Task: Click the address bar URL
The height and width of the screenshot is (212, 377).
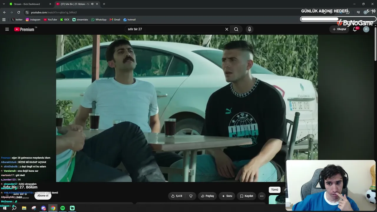Action: (x=54, y=12)
